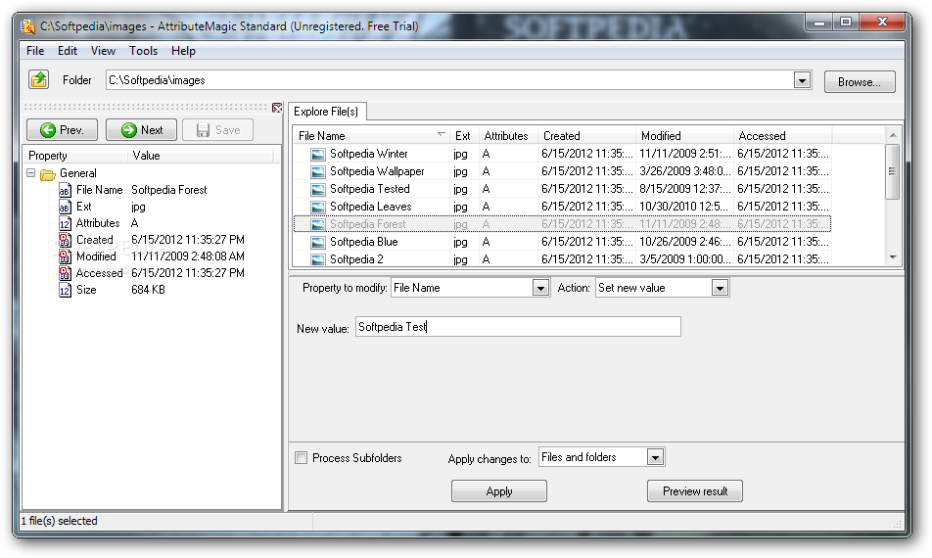Click the Ext property icon
932x558 pixels.
click(65, 207)
